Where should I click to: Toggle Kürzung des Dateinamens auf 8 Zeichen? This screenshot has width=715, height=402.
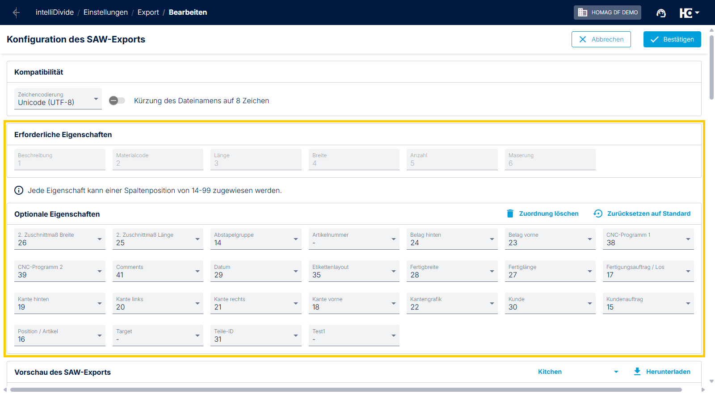tap(117, 100)
